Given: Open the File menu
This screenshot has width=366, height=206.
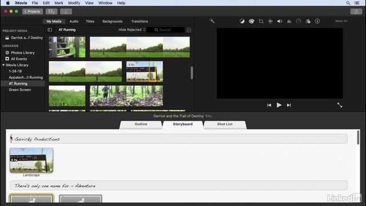Looking at the screenshot, I should tap(35, 3).
